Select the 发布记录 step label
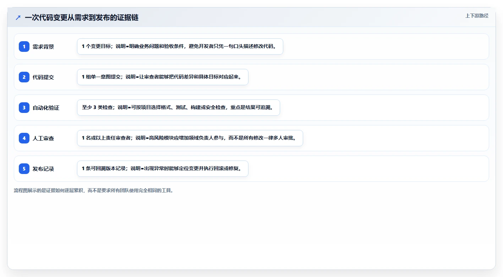This screenshot has width=503, height=277. tap(43, 169)
